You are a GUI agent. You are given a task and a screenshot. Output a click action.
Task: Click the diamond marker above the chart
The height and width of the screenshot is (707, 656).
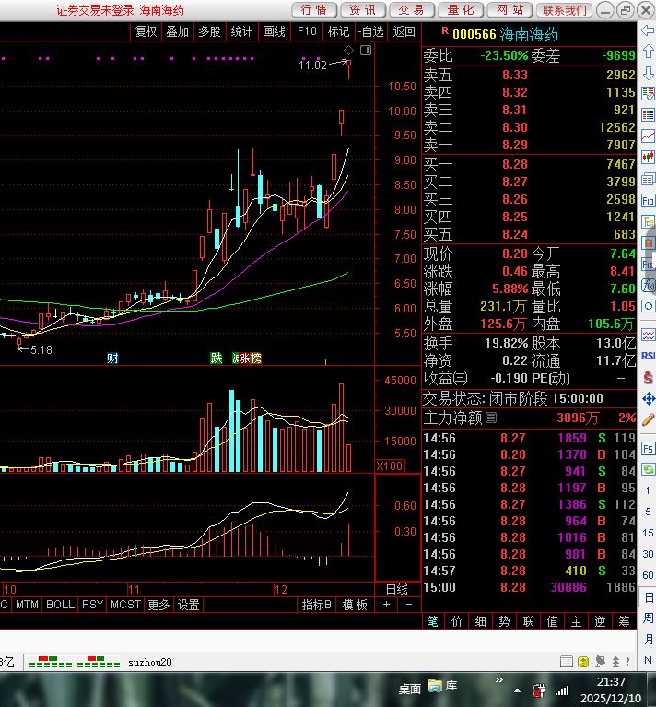tap(348, 50)
